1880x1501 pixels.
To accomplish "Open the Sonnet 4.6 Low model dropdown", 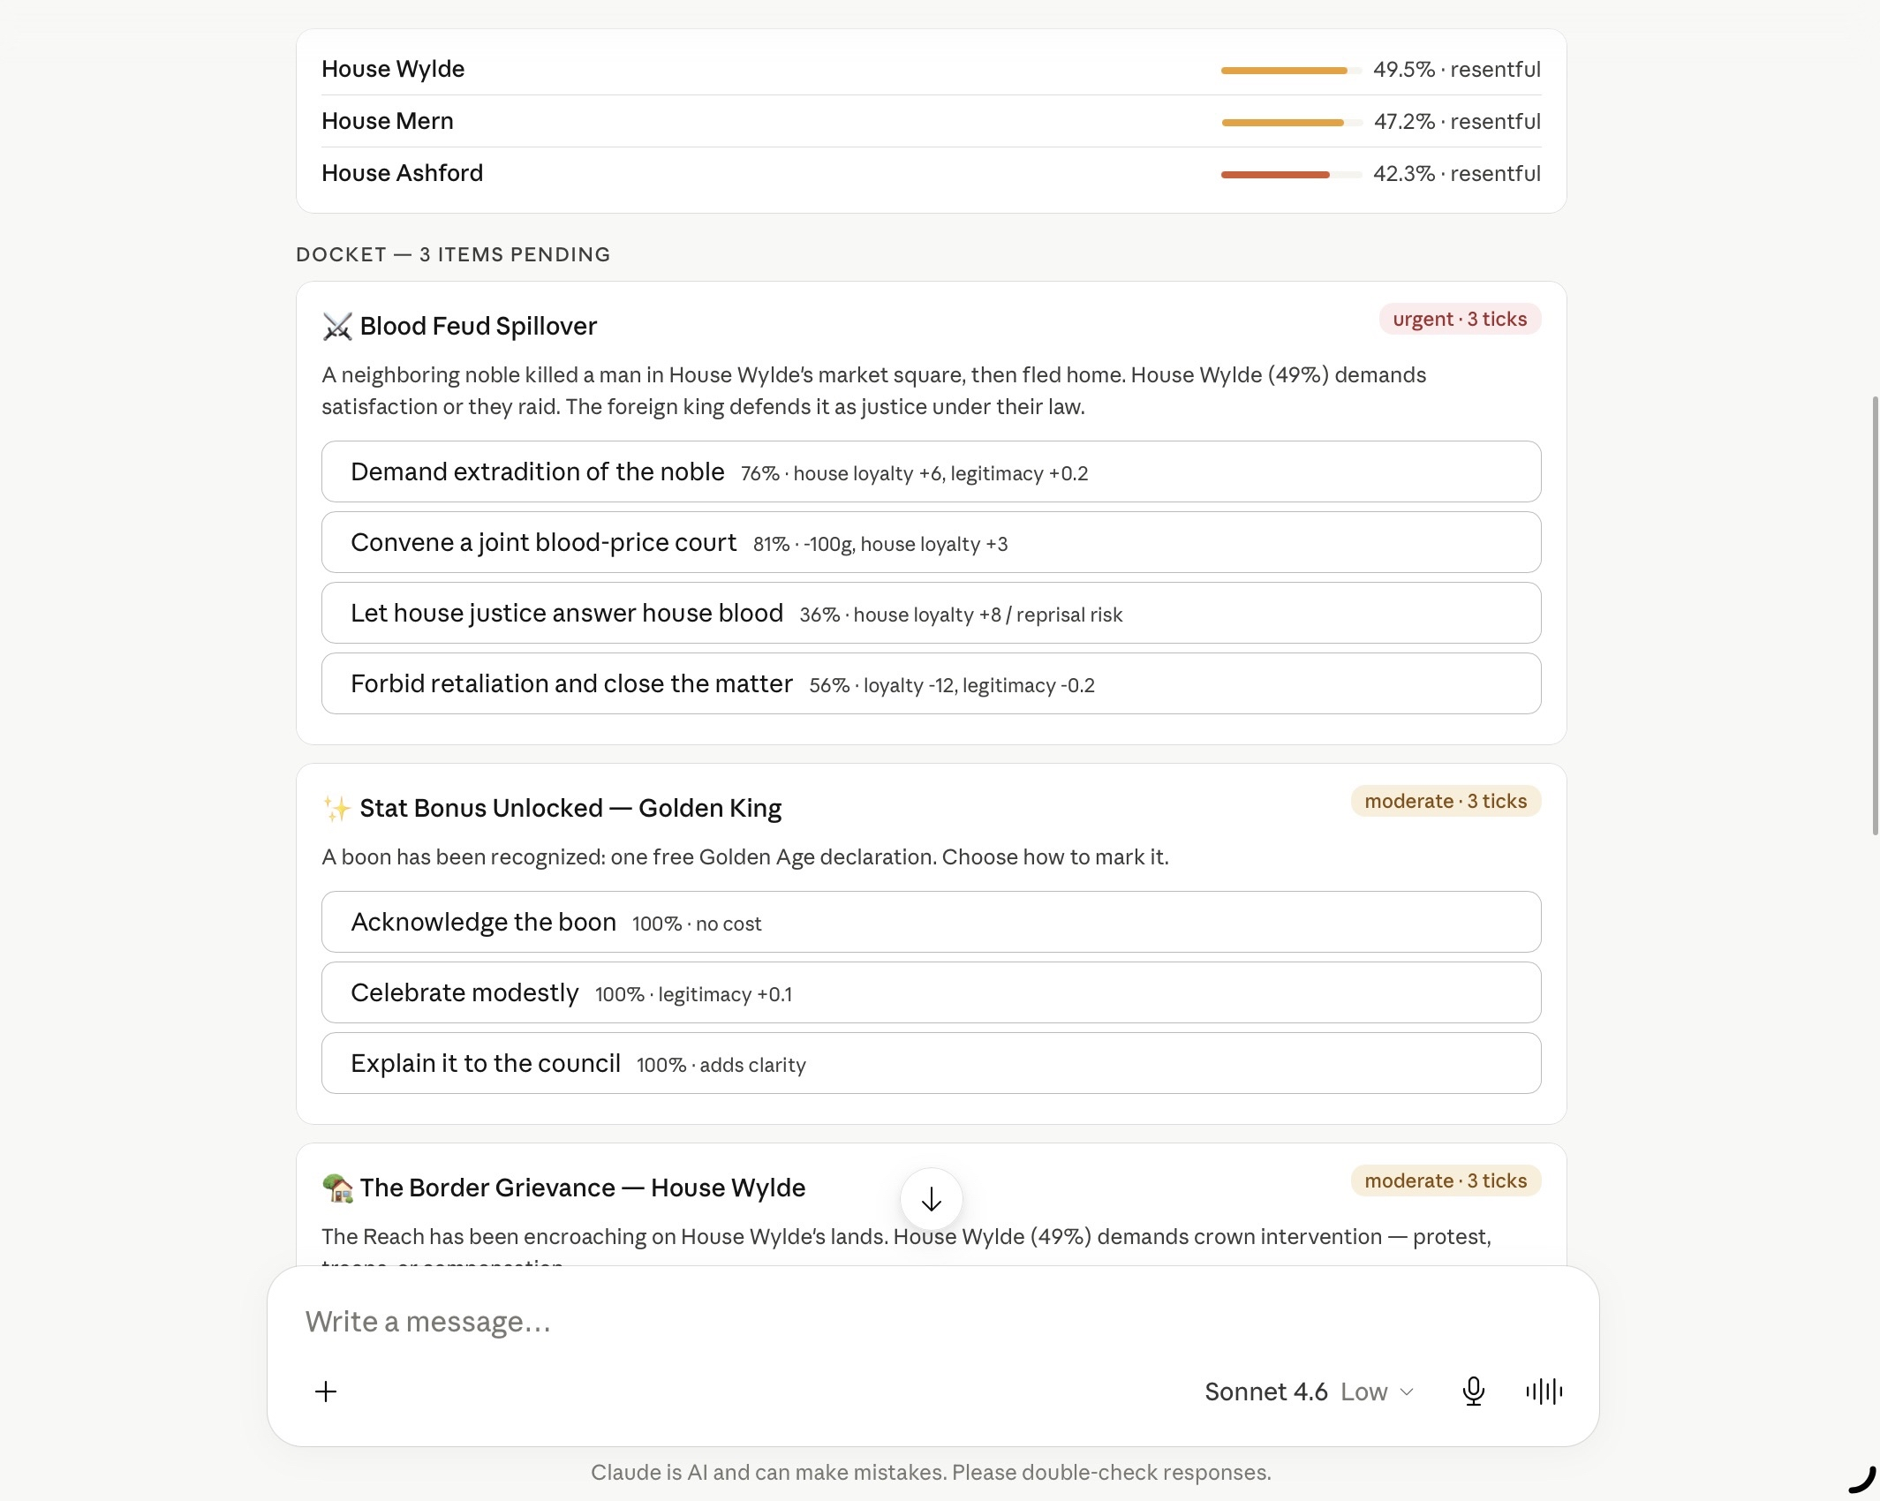I will coord(1309,1392).
